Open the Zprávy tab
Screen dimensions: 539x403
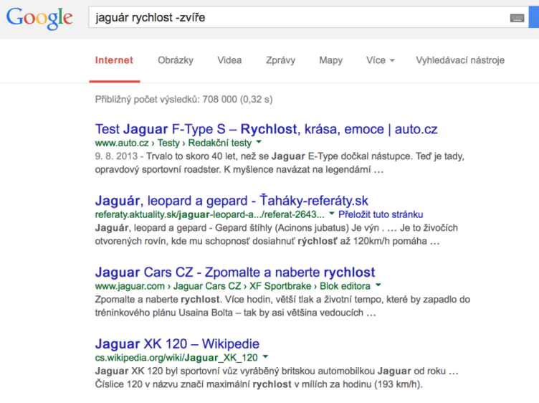280,60
